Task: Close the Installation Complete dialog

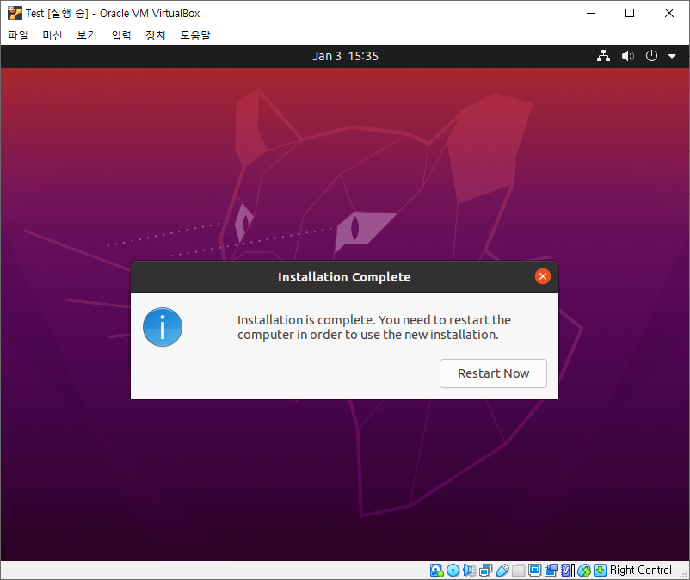Action: (543, 276)
